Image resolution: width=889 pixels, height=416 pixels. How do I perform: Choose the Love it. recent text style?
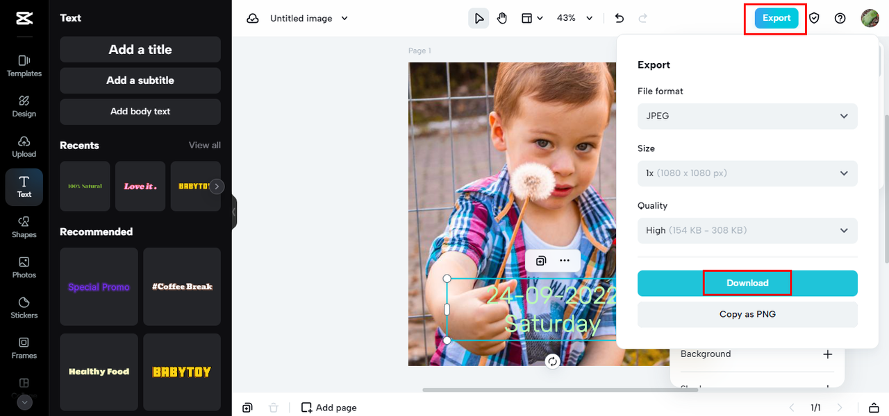coord(140,187)
